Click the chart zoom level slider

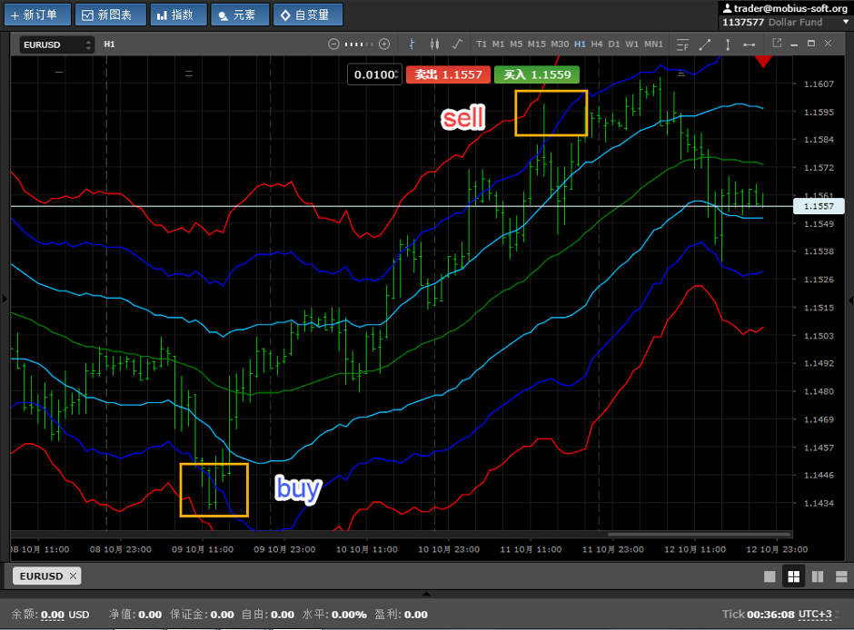pyautogui.click(x=359, y=44)
